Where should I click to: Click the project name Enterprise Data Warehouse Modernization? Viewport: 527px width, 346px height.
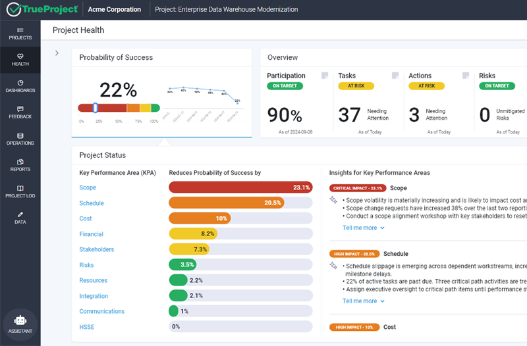coord(226,9)
